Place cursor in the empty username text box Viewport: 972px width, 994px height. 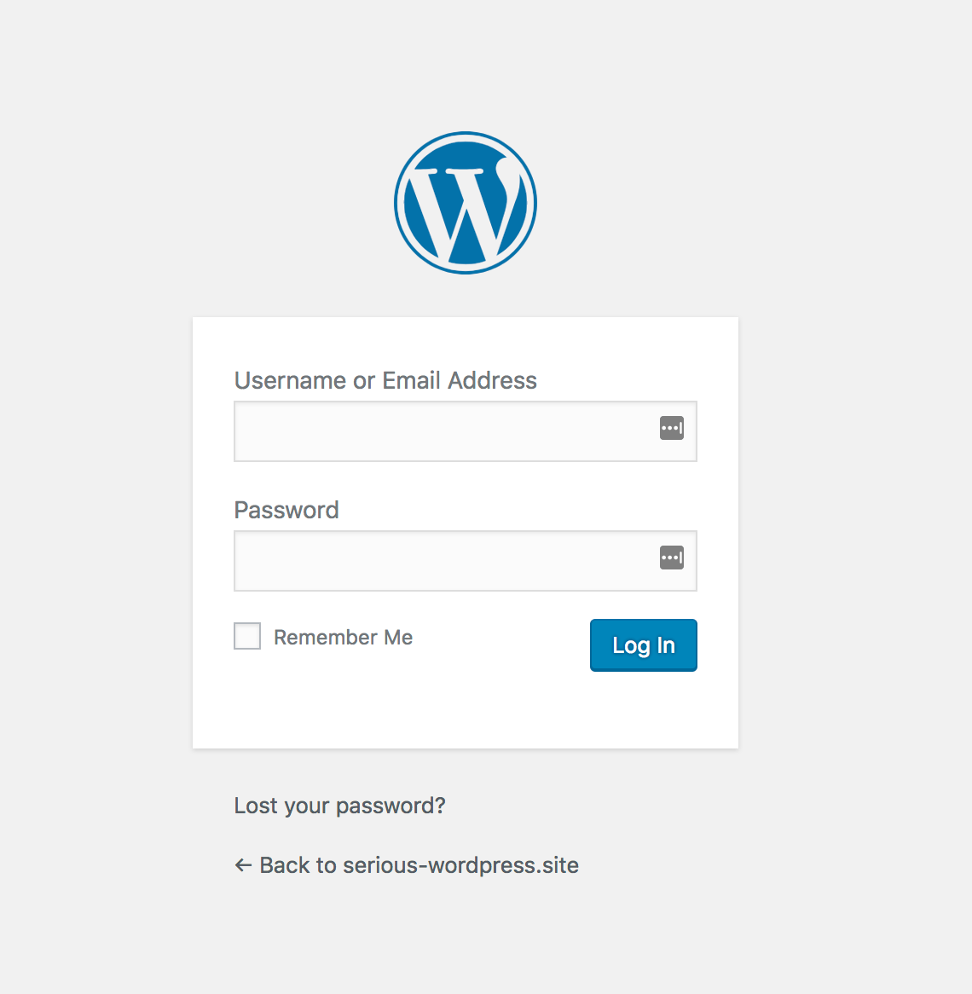pyautogui.click(x=466, y=431)
